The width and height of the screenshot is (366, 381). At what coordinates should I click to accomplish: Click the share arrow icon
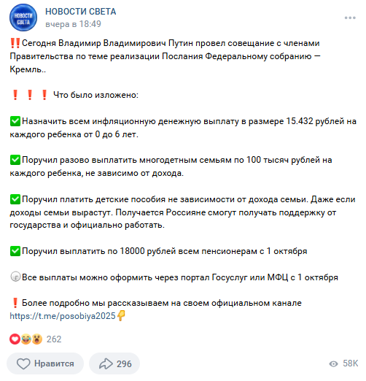click(x=106, y=363)
